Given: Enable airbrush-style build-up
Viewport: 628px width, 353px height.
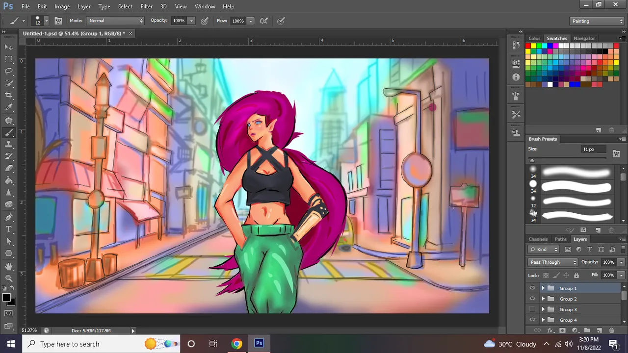Looking at the screenshot, I should click(264, 21).
